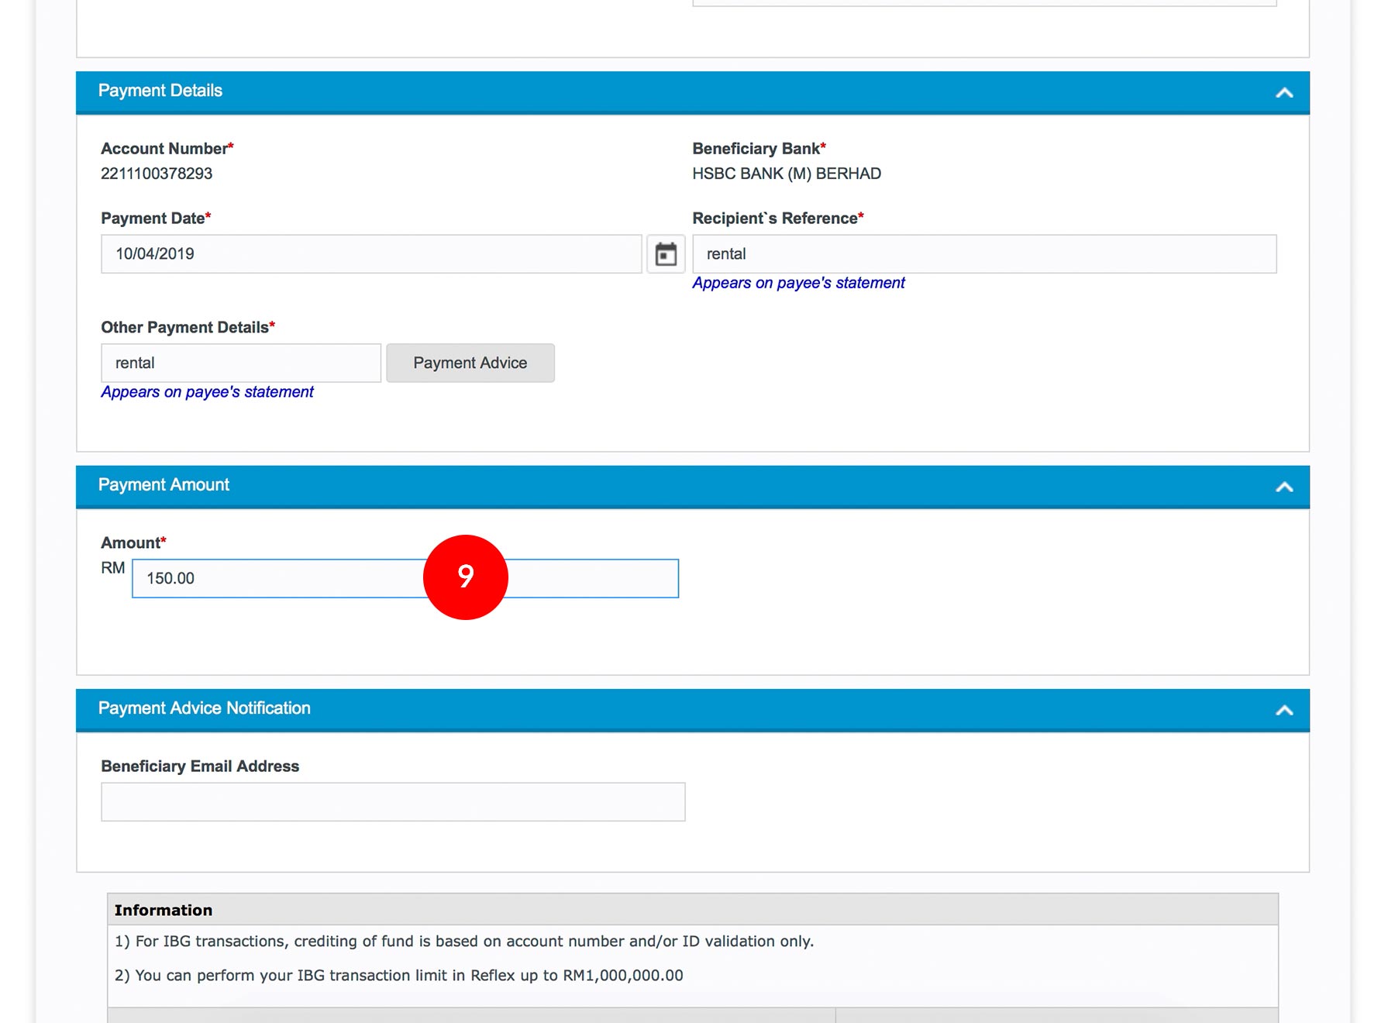Focus the Beneficiary Email Address field
The height and width of the screenshot is (1023, 1395).
(x=392, y=801)
